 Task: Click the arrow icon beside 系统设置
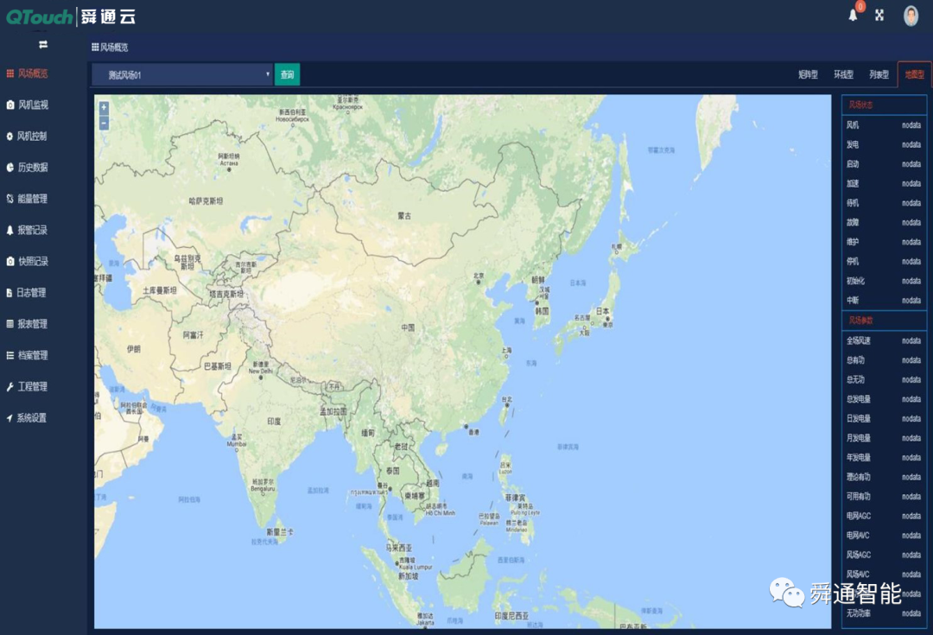click(x=10, y=418)
